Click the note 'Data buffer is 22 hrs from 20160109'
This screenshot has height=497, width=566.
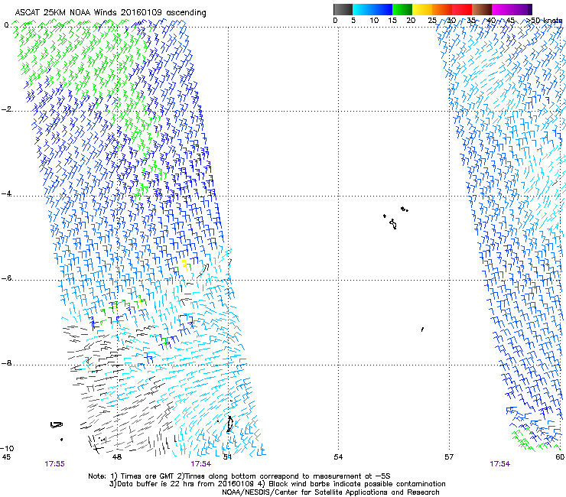[185, 484]
